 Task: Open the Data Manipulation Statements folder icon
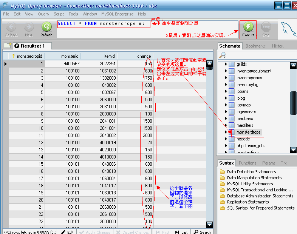pos(222,178)
